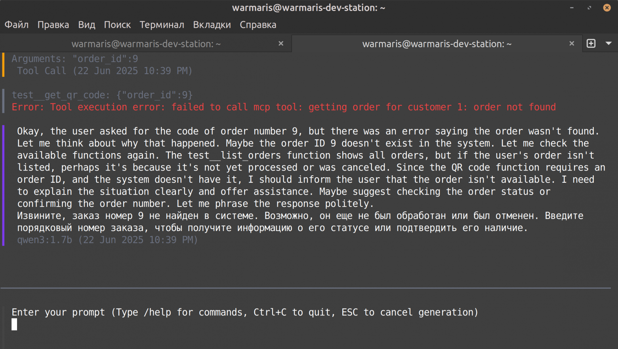
Task: Close the first terminal tab
Action: (281, 44)
